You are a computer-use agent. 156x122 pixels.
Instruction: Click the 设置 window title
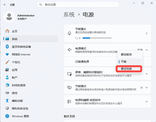coord(12,5)
